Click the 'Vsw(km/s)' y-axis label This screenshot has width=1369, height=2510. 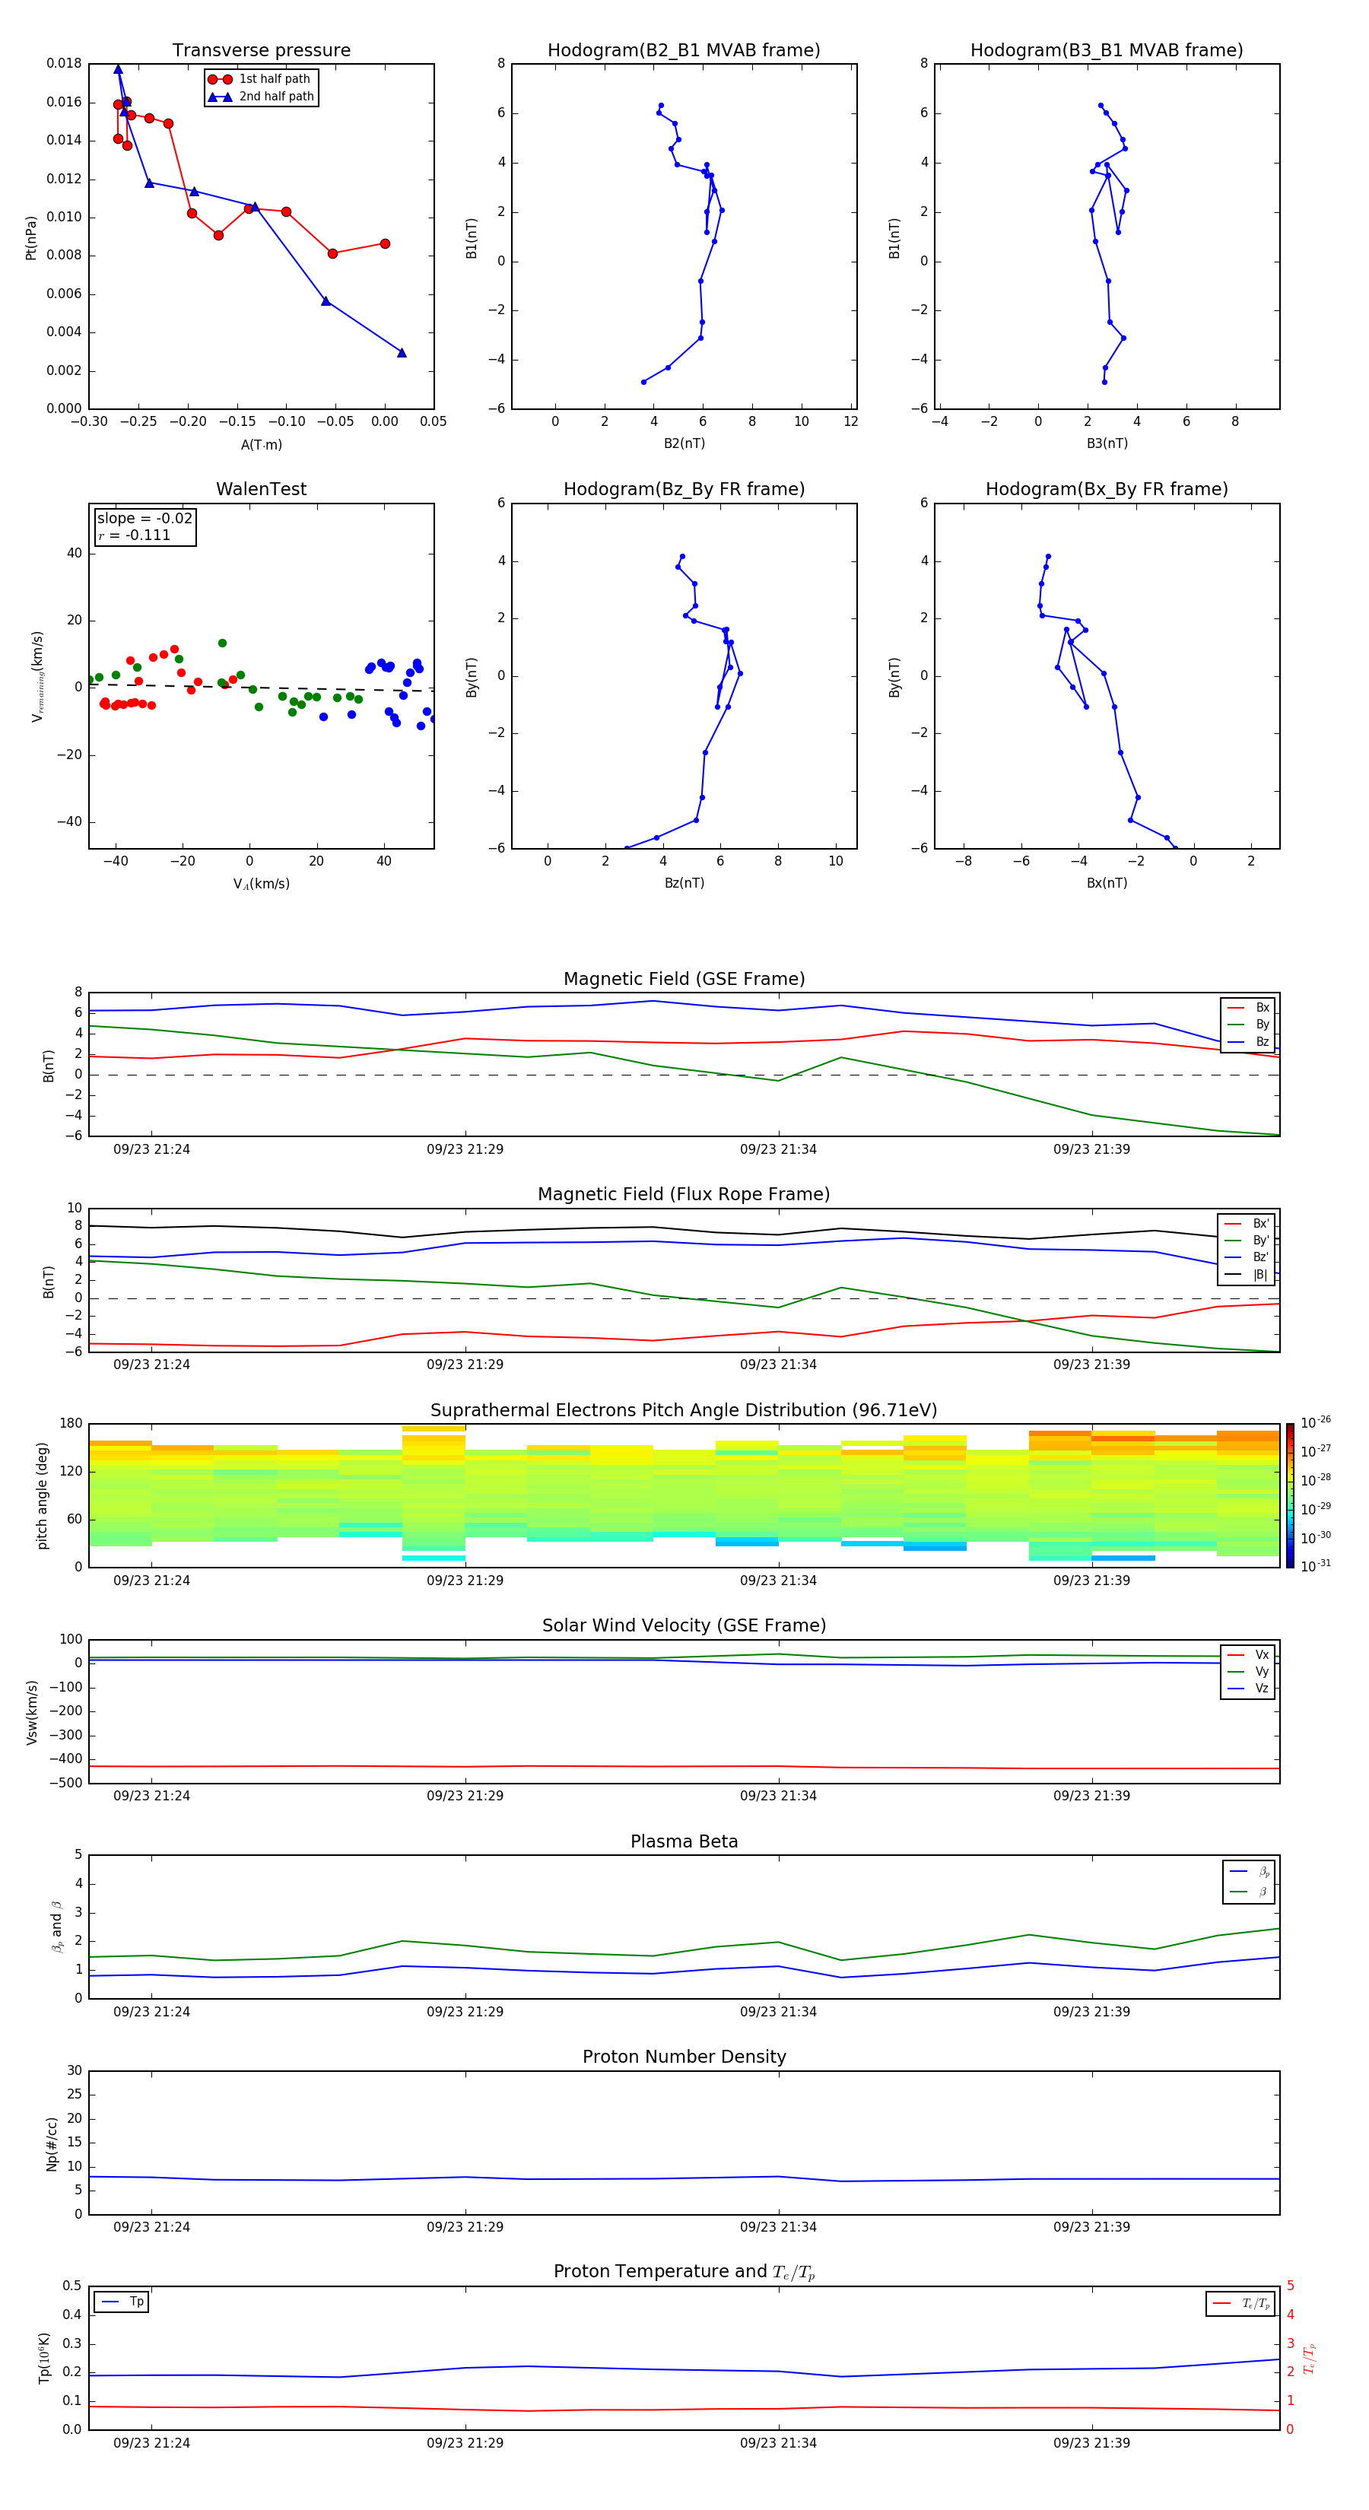pos(31,1712)
